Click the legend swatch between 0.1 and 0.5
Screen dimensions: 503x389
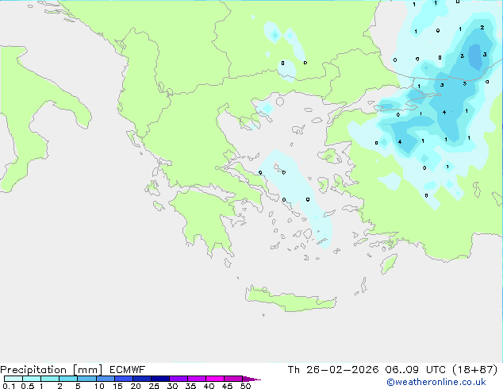click(13, 379)
